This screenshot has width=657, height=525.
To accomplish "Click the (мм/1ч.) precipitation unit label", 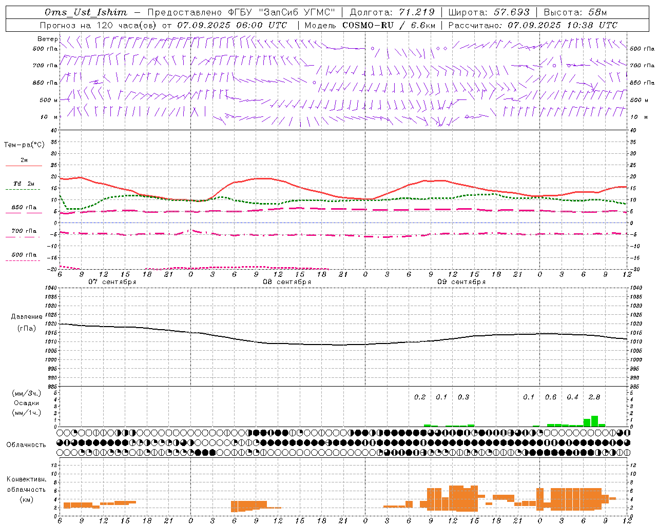I will click(27, 413).
